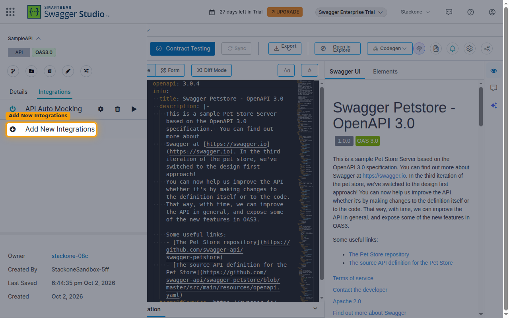
Task: Toggle preview visibility eye icon
Action: pyautogui.click(x=494, y=71)
